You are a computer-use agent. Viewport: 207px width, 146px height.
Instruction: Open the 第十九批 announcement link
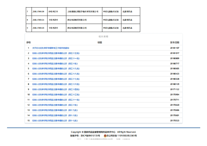(55, 110)
